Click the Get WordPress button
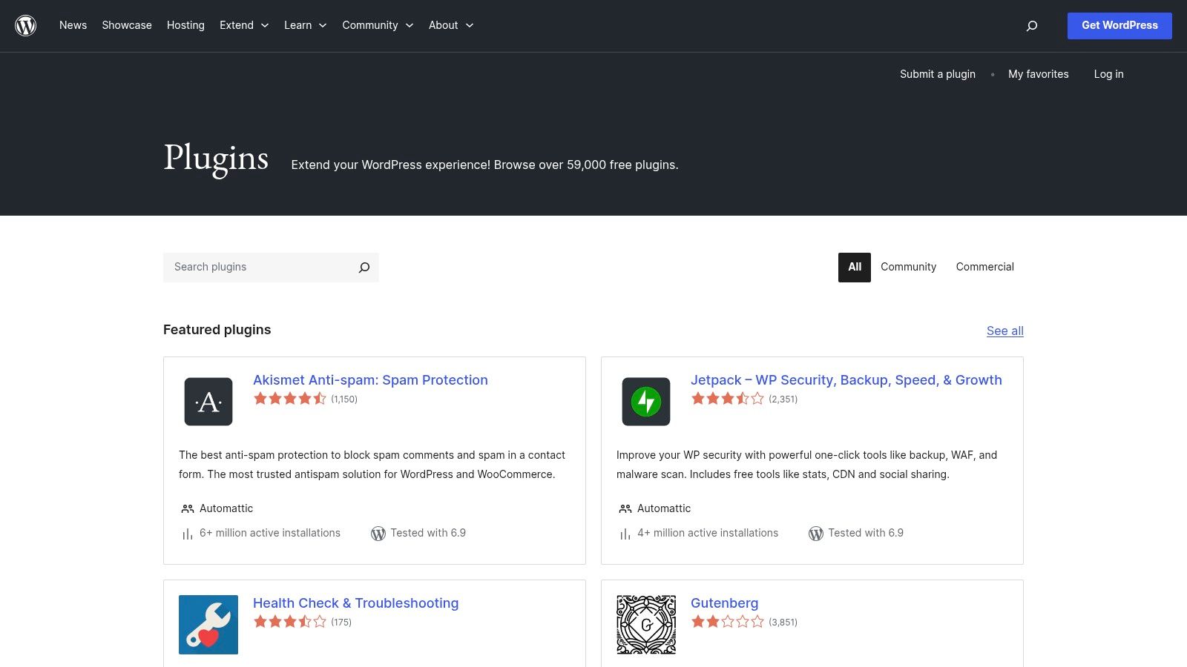 tap(1119, 25)
